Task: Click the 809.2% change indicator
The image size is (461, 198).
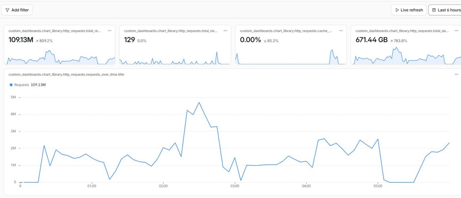Action: pyautogui.click(x=44, y=41)
